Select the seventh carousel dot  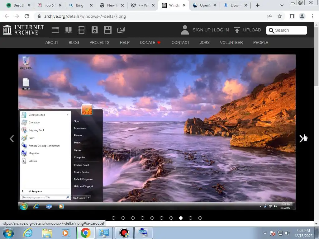[171, 218]
